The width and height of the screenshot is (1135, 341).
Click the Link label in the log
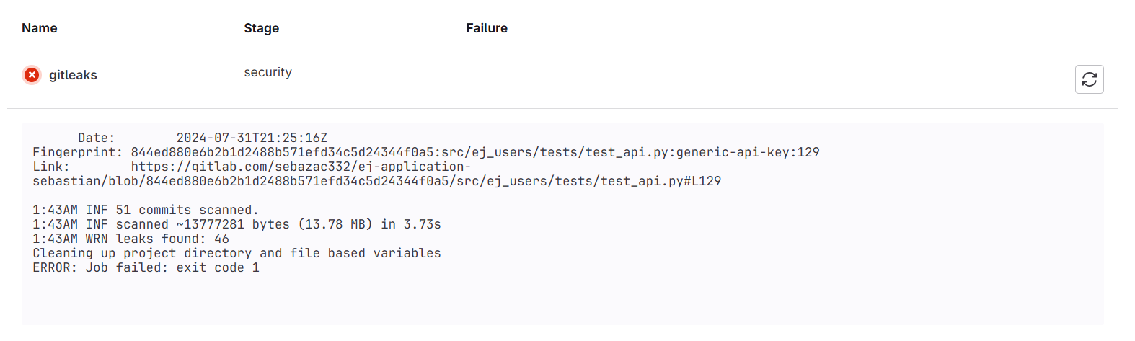coord(50,167)
